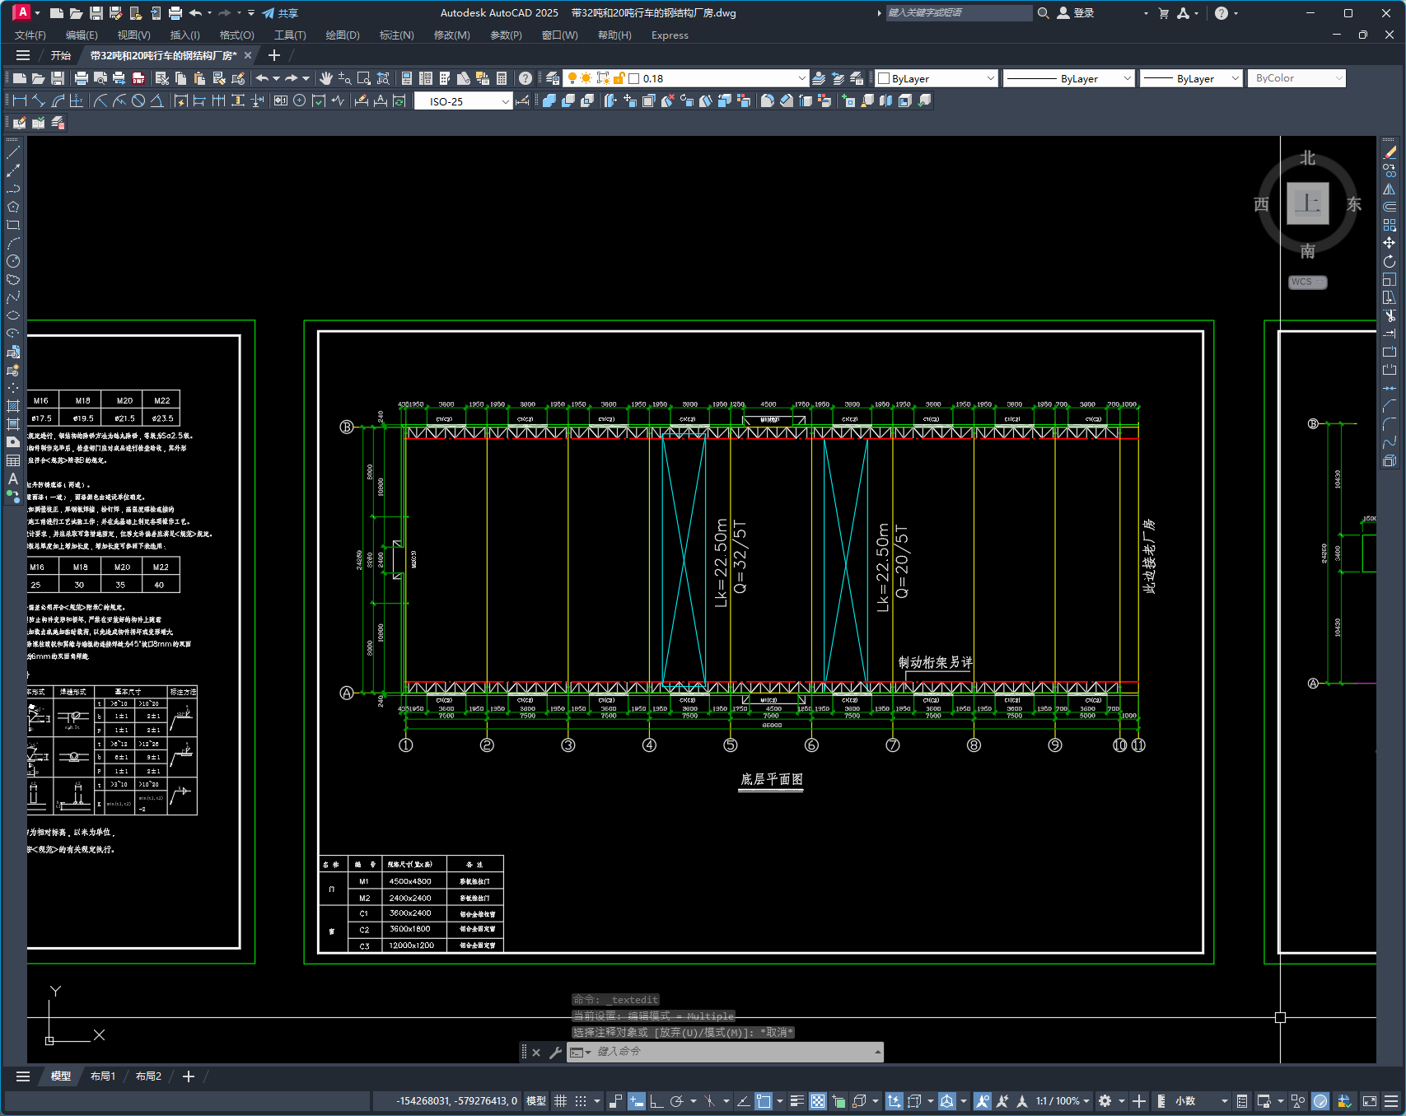The height and width of the screenshot is (1116, 1406).
Task: Select the Line tool in draw toolbar
Action: [13, 152]
